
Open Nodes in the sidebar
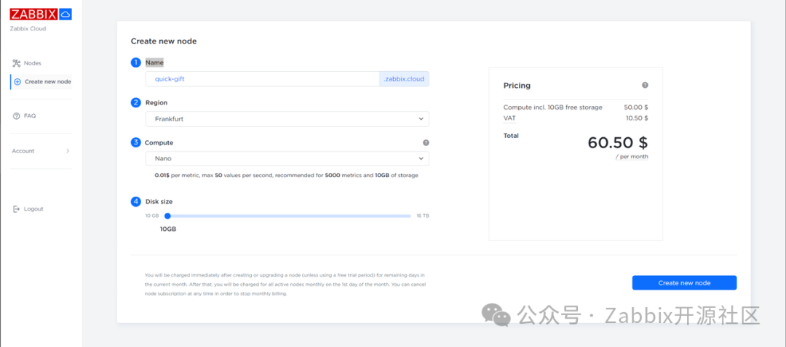[33, 63]
